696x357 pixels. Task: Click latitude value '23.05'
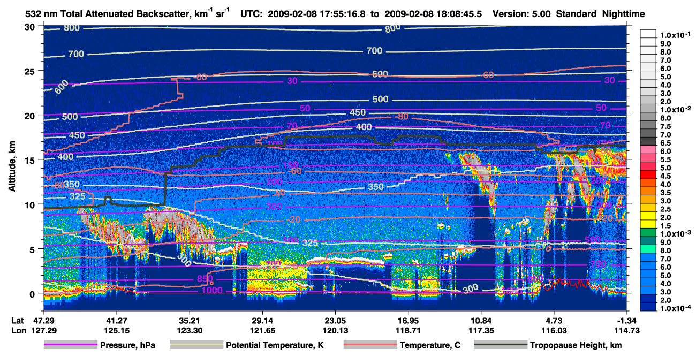tap(335, 320)
